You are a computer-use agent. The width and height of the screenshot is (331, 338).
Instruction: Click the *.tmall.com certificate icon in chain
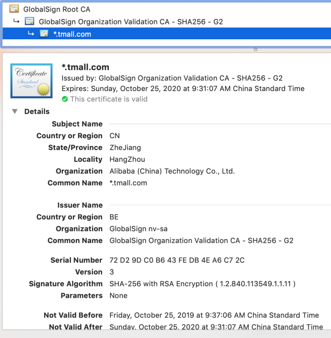[x=44, y=34]
